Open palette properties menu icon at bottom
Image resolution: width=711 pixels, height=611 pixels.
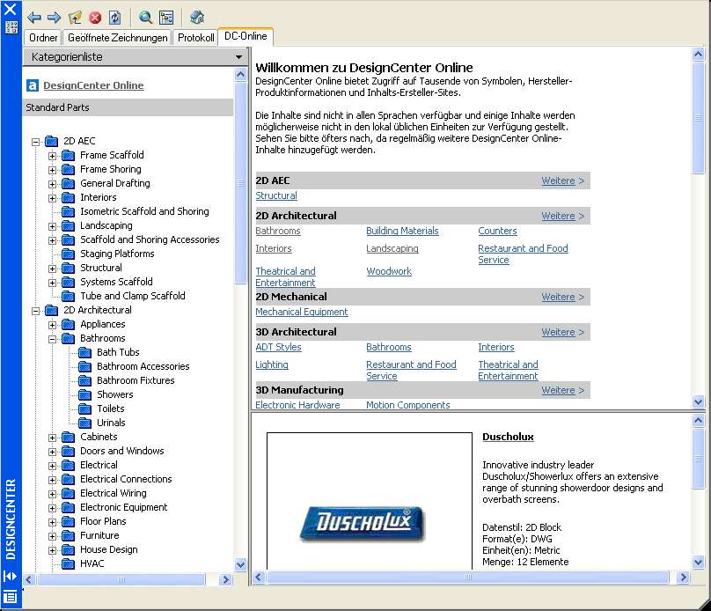point(11,597)
